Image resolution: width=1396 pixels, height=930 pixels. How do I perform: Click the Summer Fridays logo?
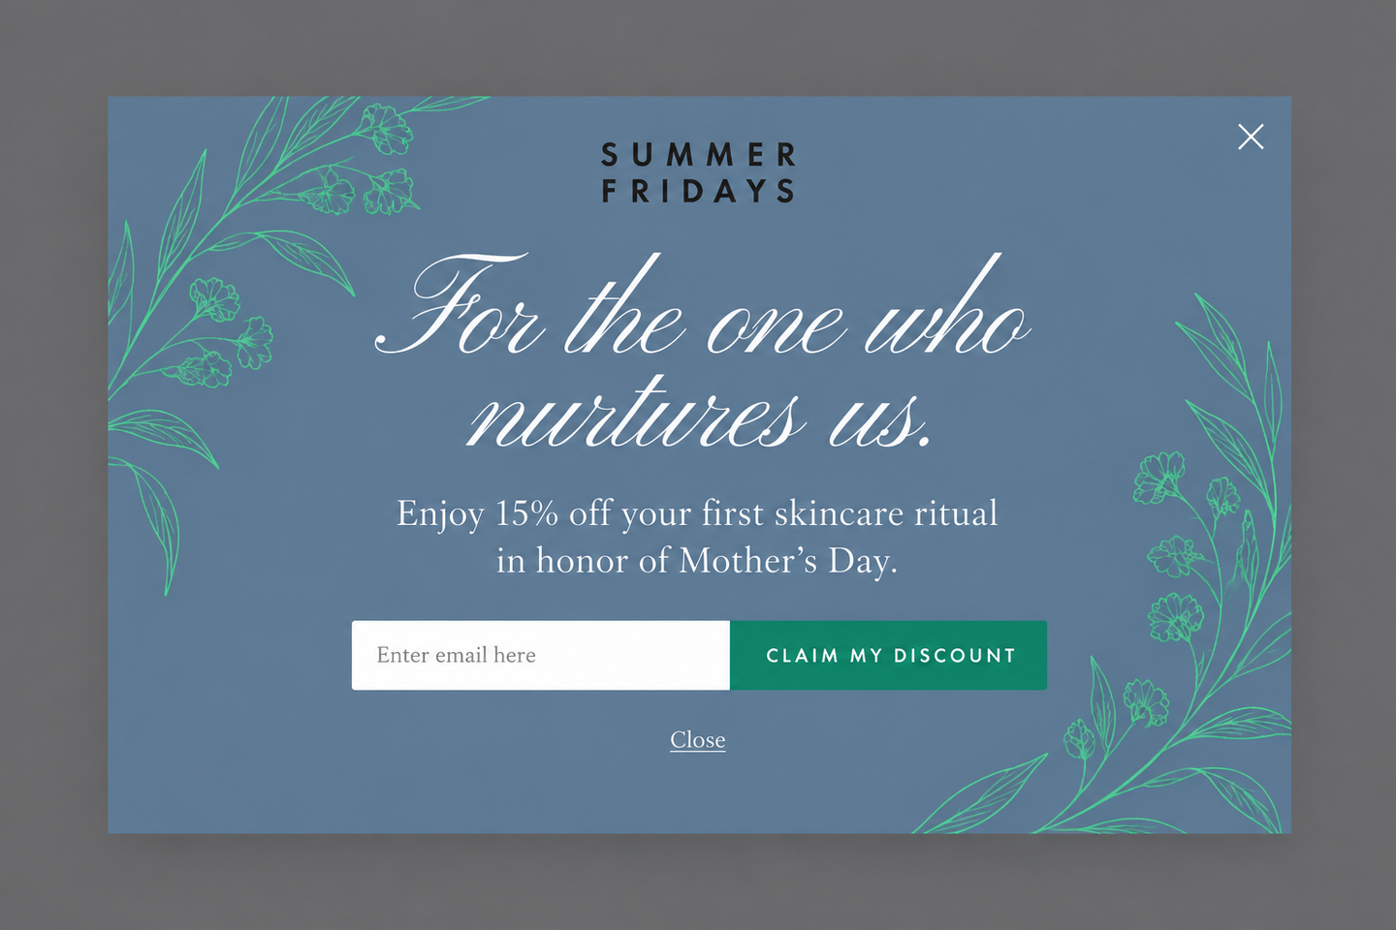(698, 172)
